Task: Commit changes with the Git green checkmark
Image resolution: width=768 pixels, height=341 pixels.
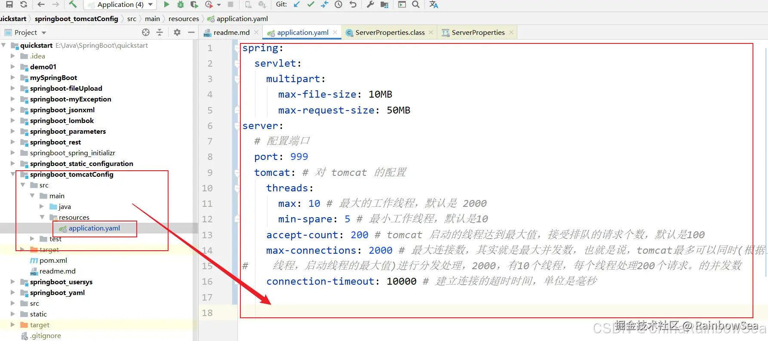Action: (311, 4)
